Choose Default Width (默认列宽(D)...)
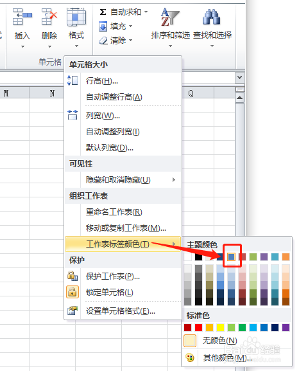Image resolution: width=299 pixels, height=371 pixels. [123, 148]
